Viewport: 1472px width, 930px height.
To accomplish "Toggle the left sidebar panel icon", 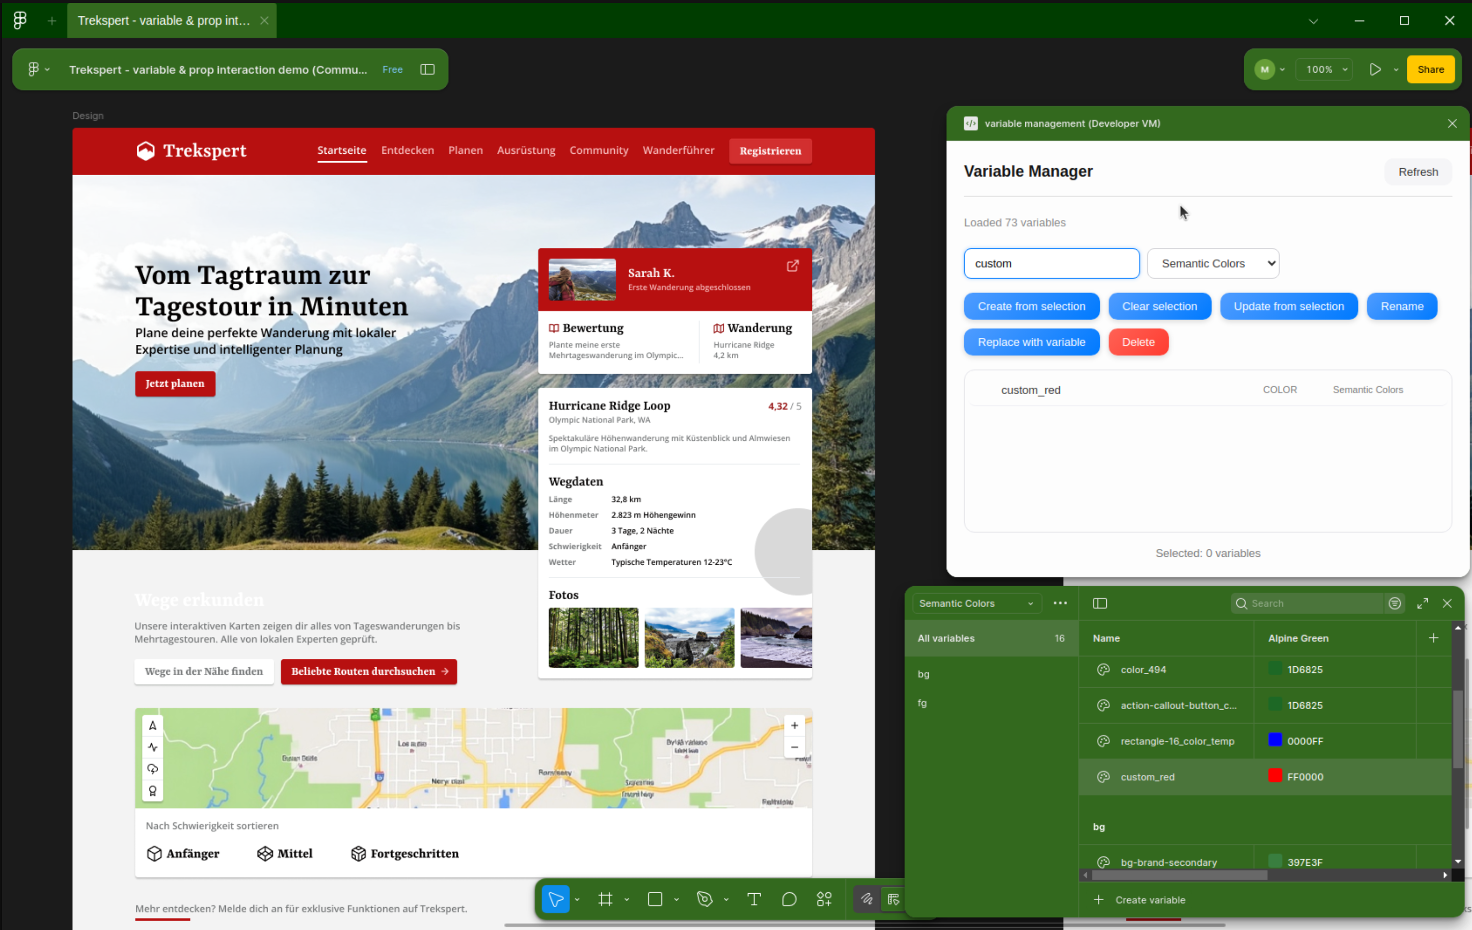I will pyautogui.click(x=427, y=69).
